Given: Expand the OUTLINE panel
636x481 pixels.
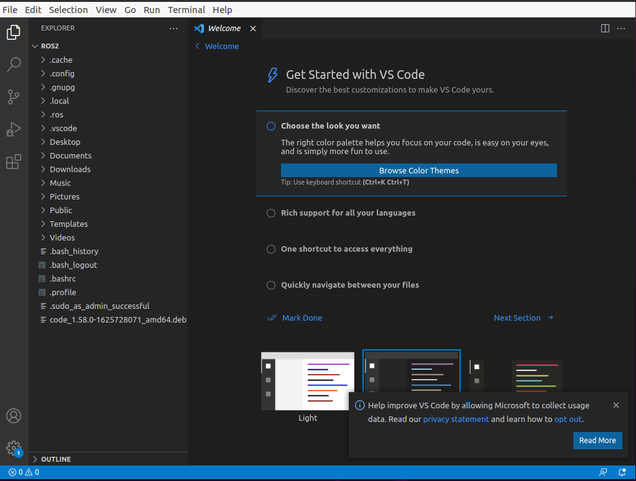Looking at the screenshot, I should tap(56, 459).
